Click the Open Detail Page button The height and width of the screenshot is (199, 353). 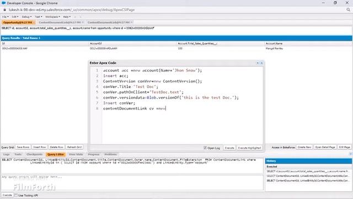pyautogui.click(x=325, y=147)
